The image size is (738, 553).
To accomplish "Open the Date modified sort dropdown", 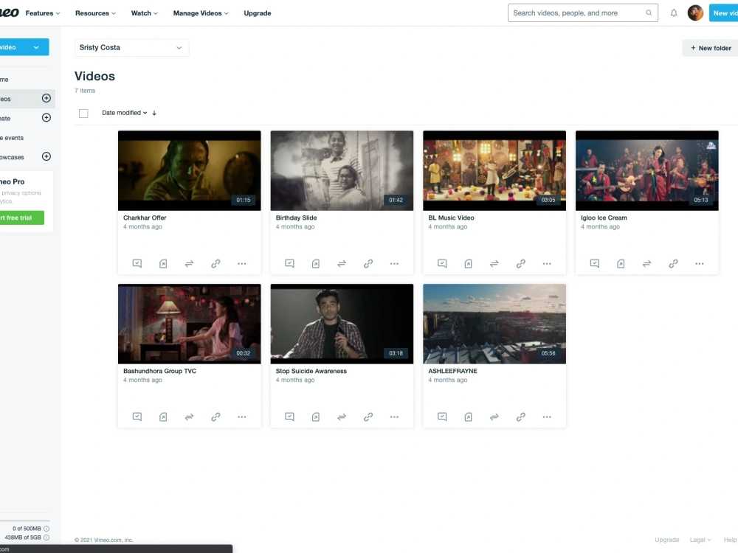I will point(125,113).
